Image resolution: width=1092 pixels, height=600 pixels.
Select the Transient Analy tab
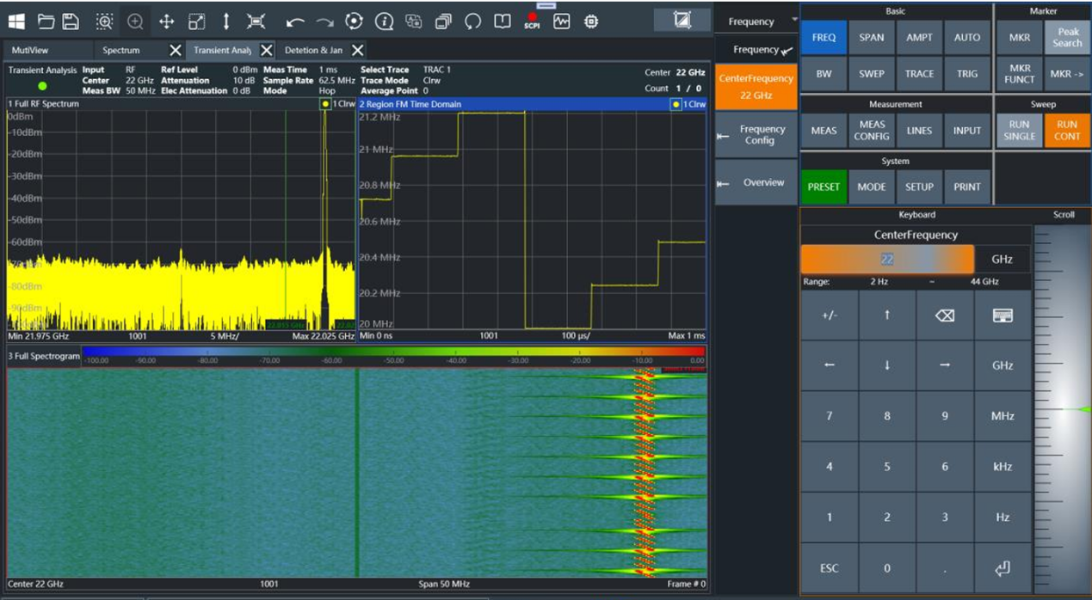pyautogui.click(x=222, y=51)
